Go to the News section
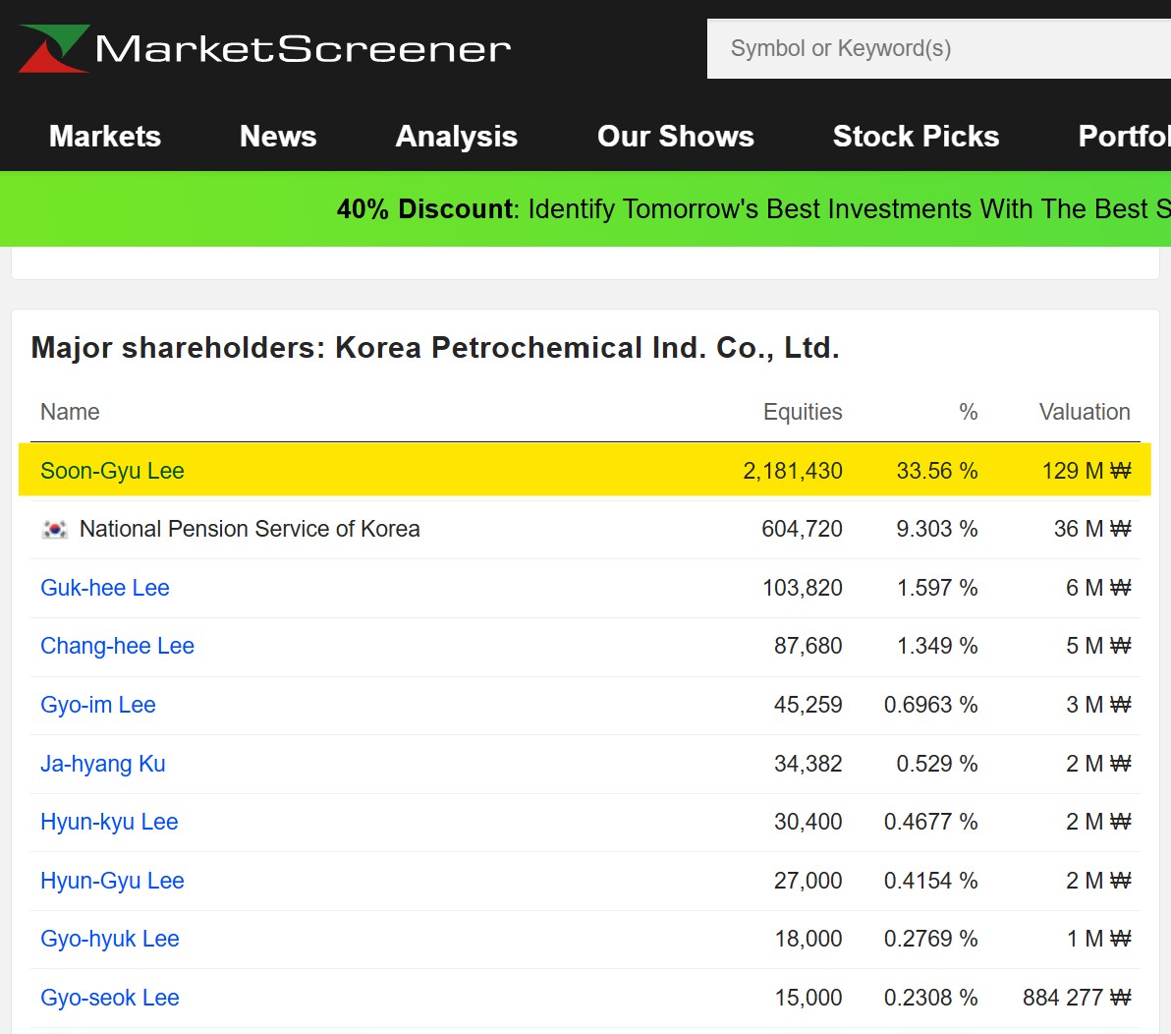The height and width of the screenshot is (1034, 1171). tap(278, 136)
